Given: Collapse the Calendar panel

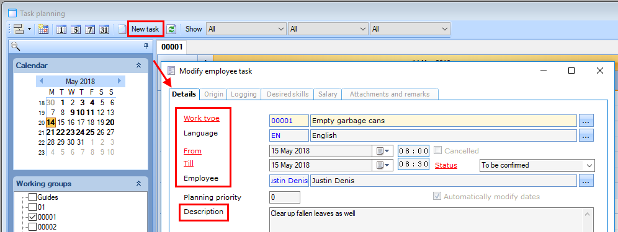Looking at the screenshot, I should coord(138,66).
